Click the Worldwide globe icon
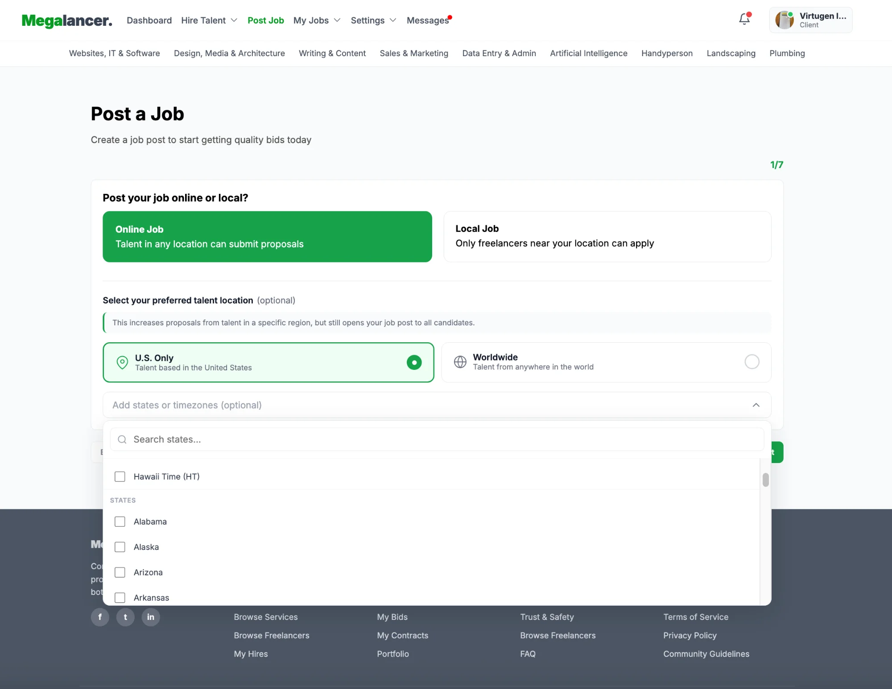Viewport: 892px width, 689px height. (x=460, y=362)
